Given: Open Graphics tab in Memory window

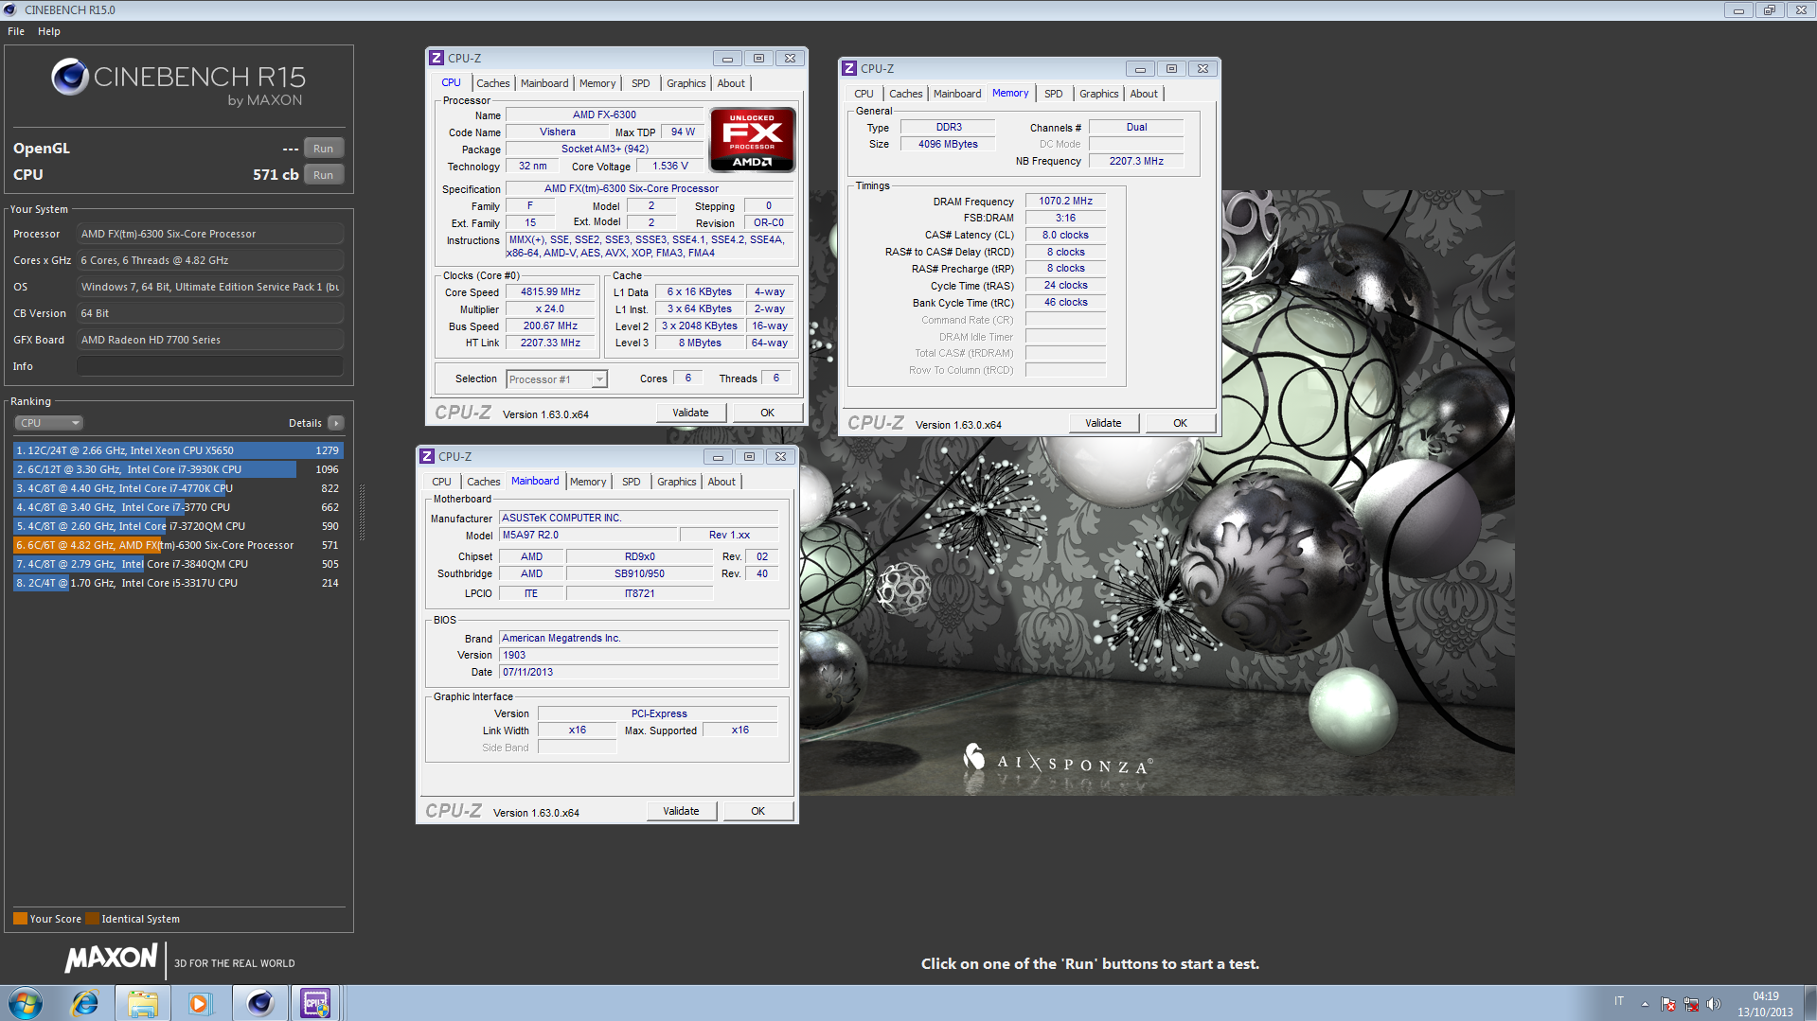Looking at the screenshot, I should point(1099,94).
